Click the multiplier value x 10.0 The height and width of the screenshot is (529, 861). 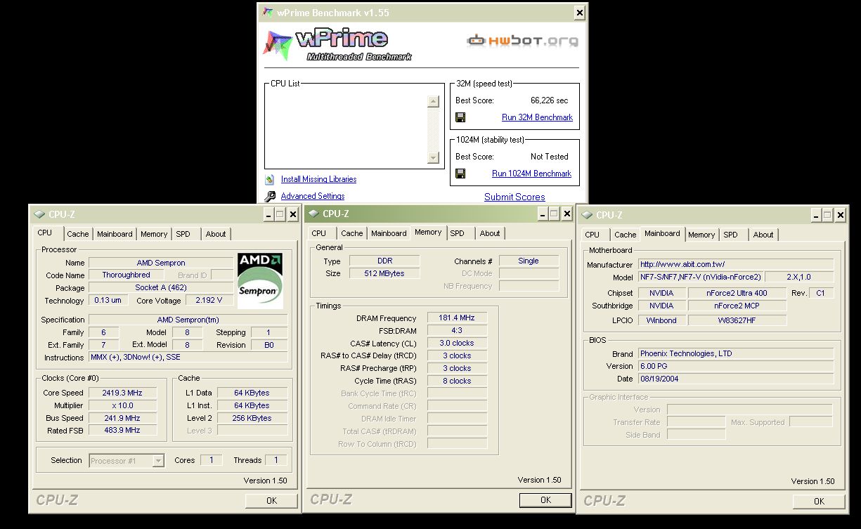[122, 405]
